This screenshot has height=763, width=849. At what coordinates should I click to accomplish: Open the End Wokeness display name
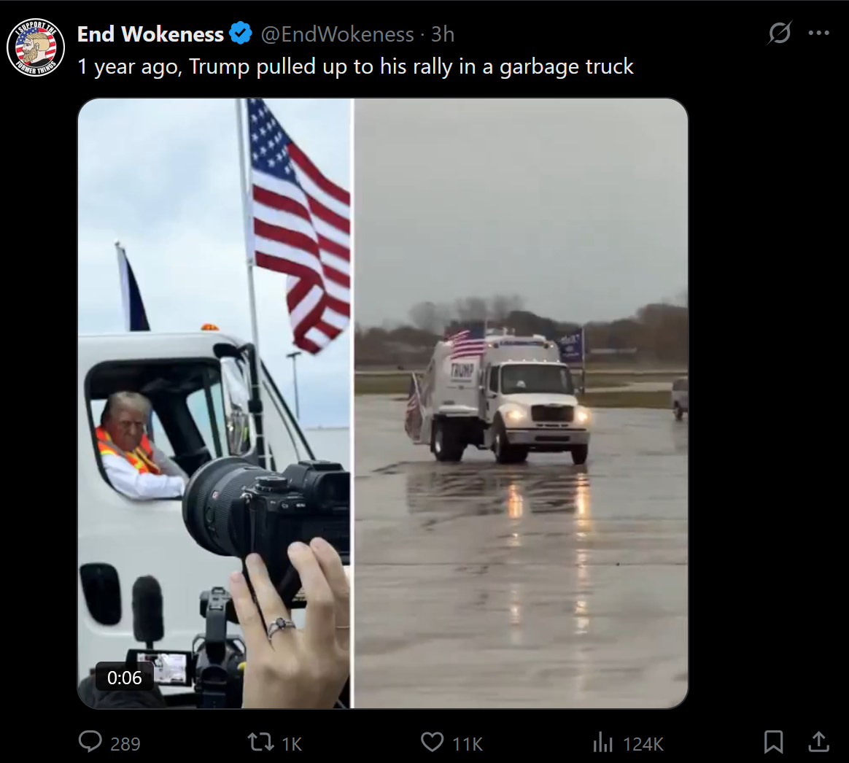pos(150,34)
